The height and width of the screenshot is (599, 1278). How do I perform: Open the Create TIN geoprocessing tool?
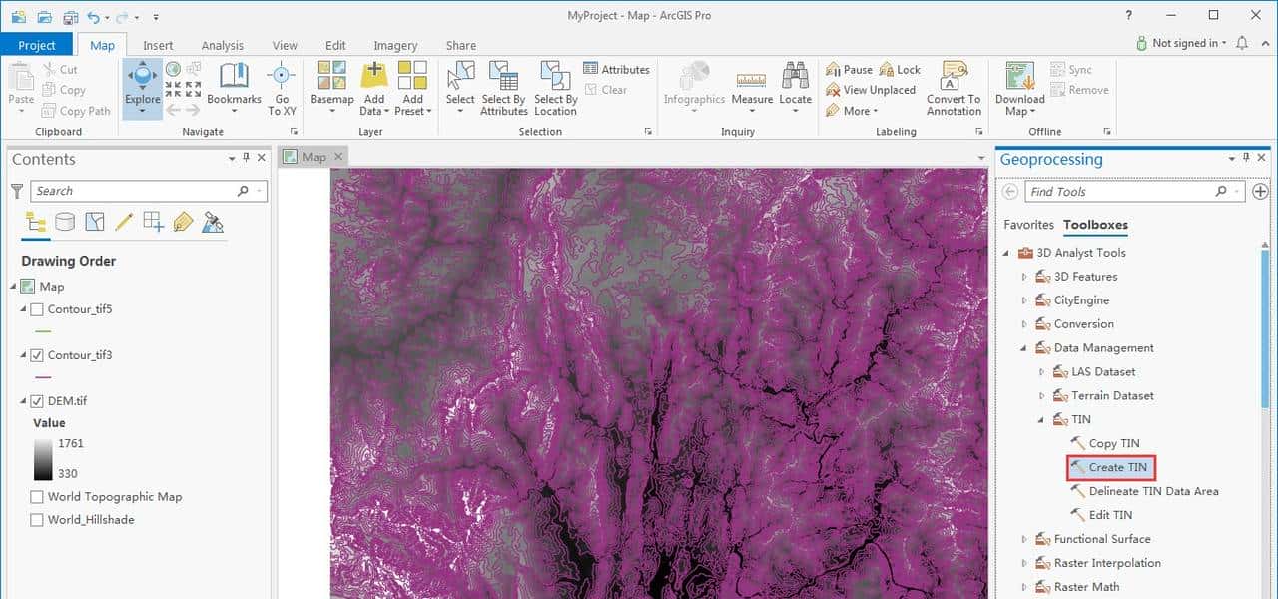click(1111, 467)
